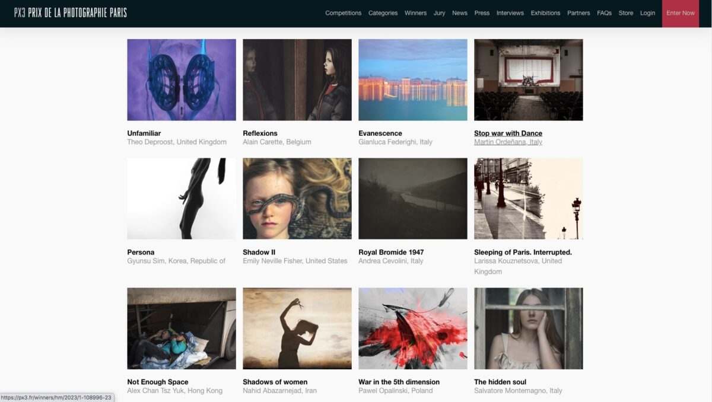Click Larissa Kouznetsova, United Kingdom credit
This screenshot has height=402, width=712.
tap(518, 266)
